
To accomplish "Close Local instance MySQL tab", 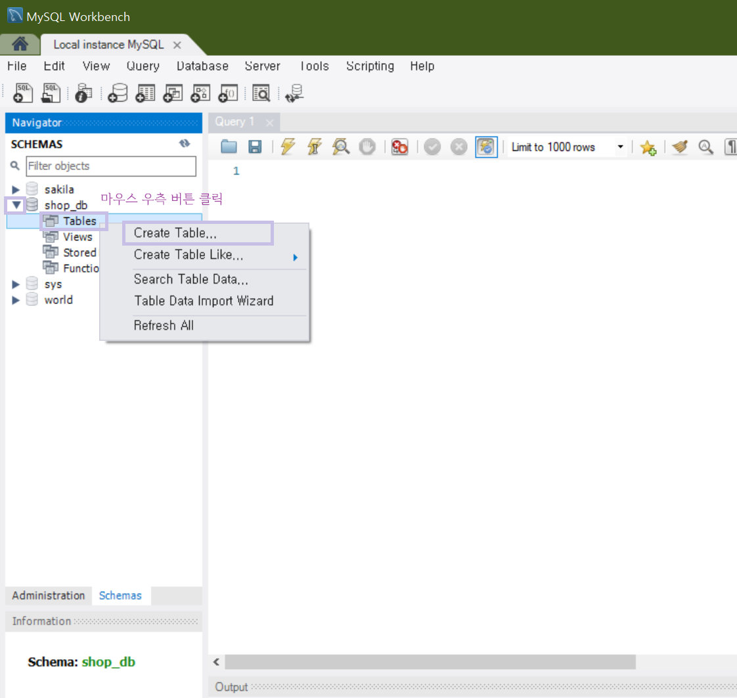I will (177, 45).
